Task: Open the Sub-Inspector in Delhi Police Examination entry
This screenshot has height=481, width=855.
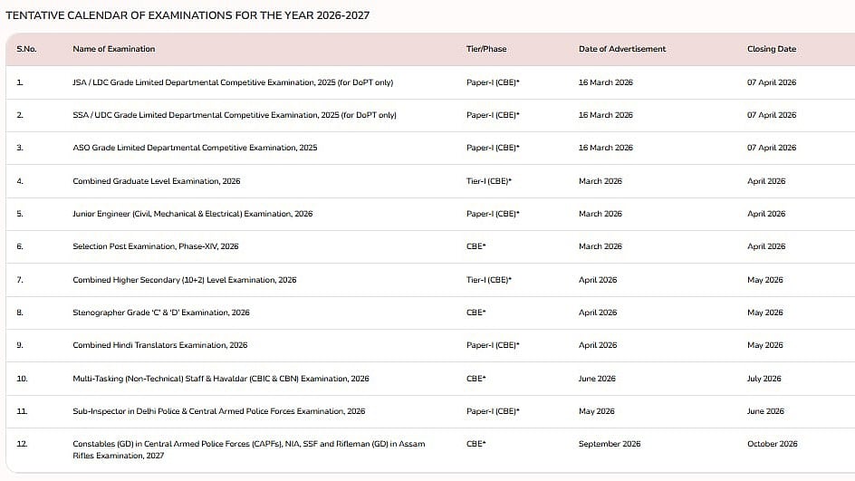Action: (x=218, y=411)
